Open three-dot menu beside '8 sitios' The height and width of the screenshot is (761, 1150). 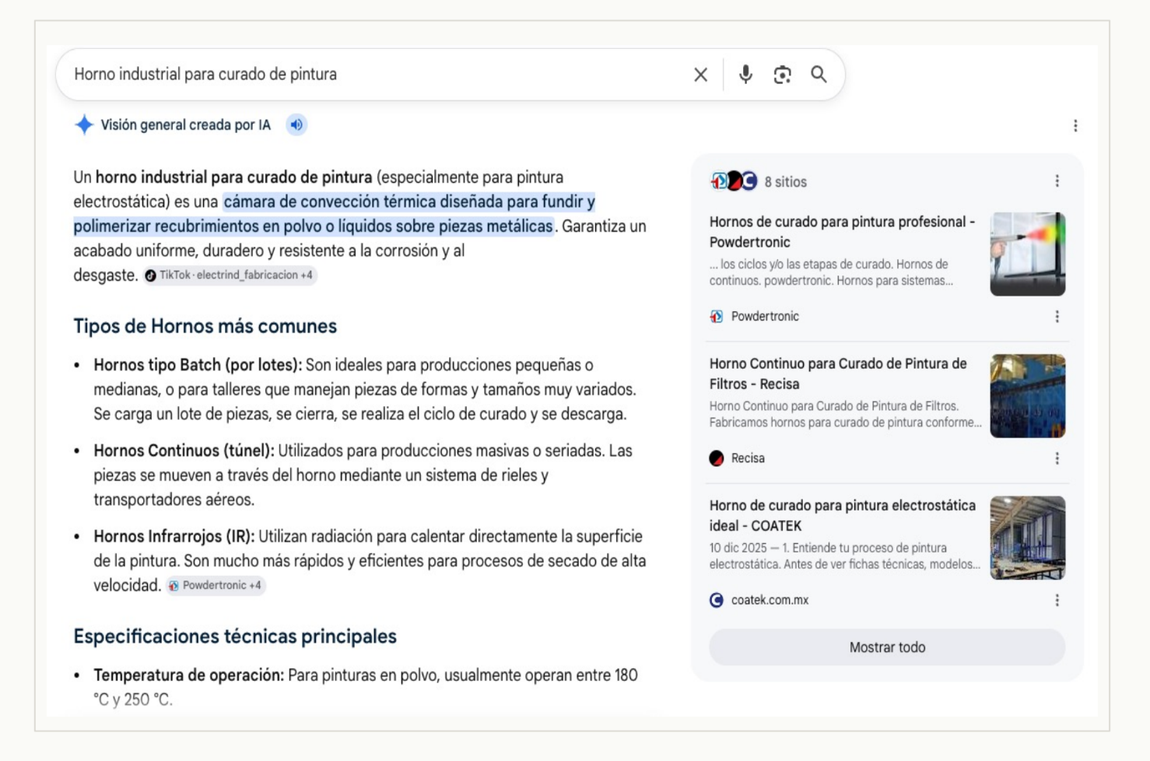(1057, 181)
